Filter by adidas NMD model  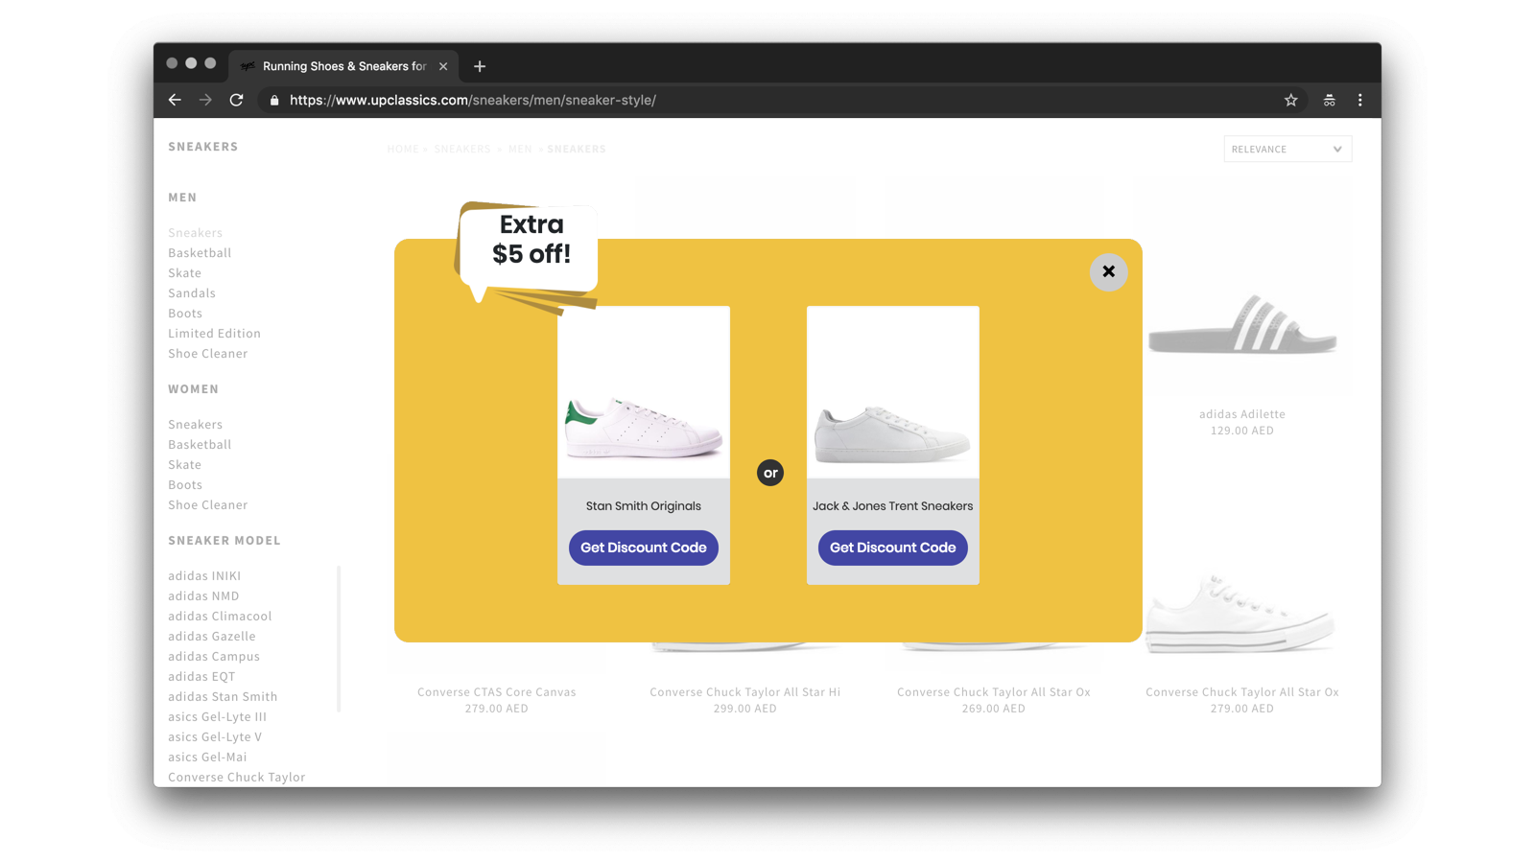point(203,596)
